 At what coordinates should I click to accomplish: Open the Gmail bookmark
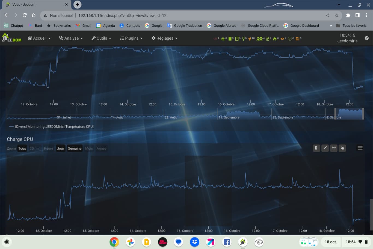tap(83, 25)
